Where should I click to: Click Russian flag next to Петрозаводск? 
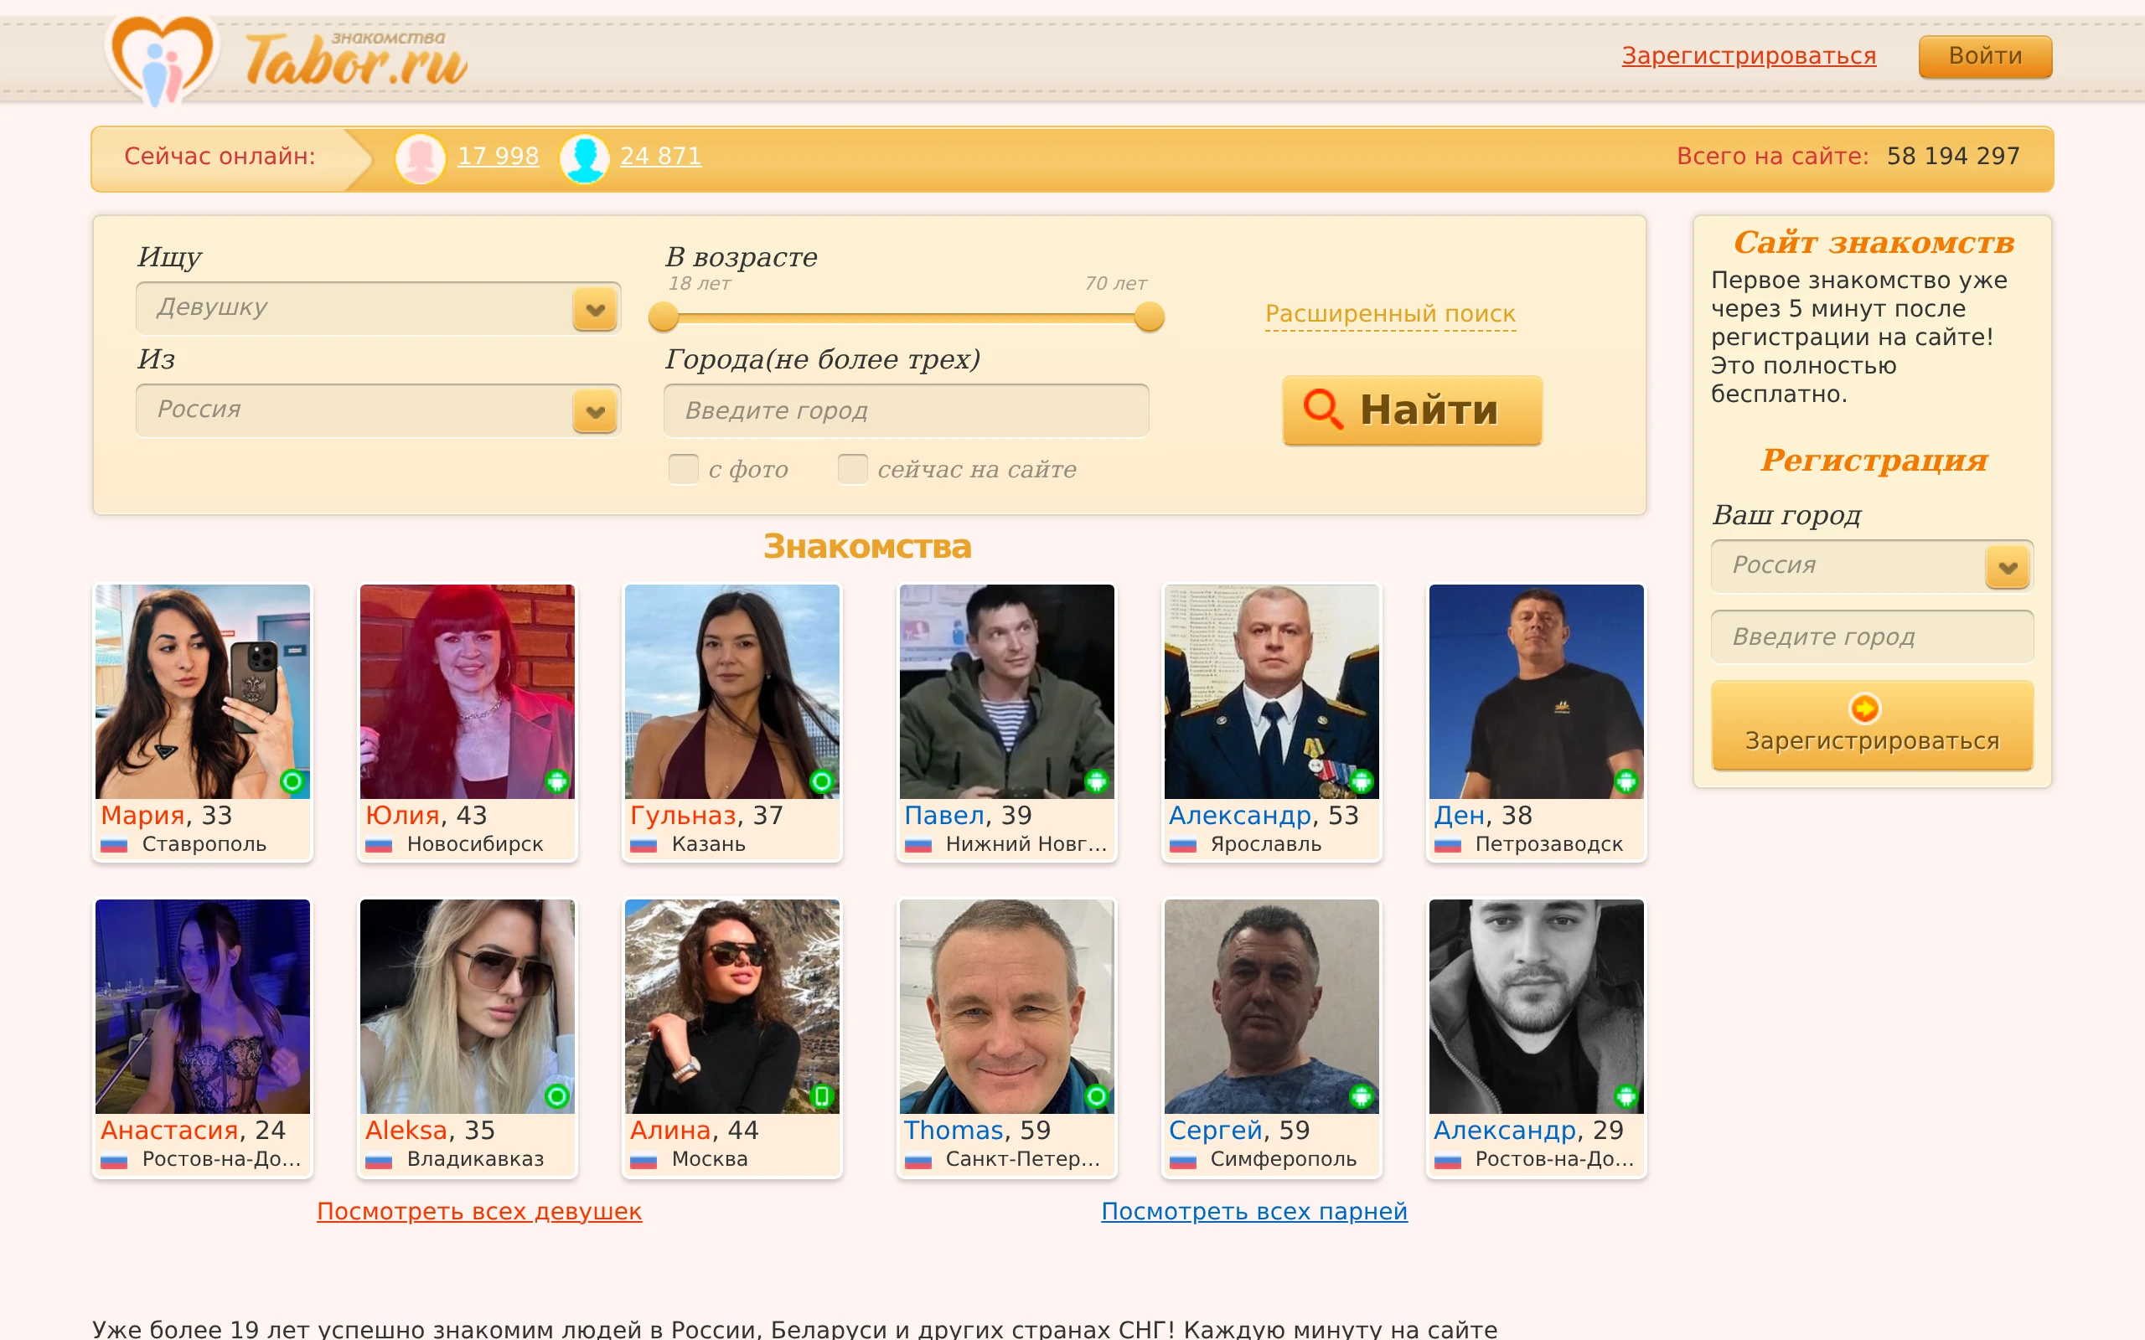(1447, 844)
